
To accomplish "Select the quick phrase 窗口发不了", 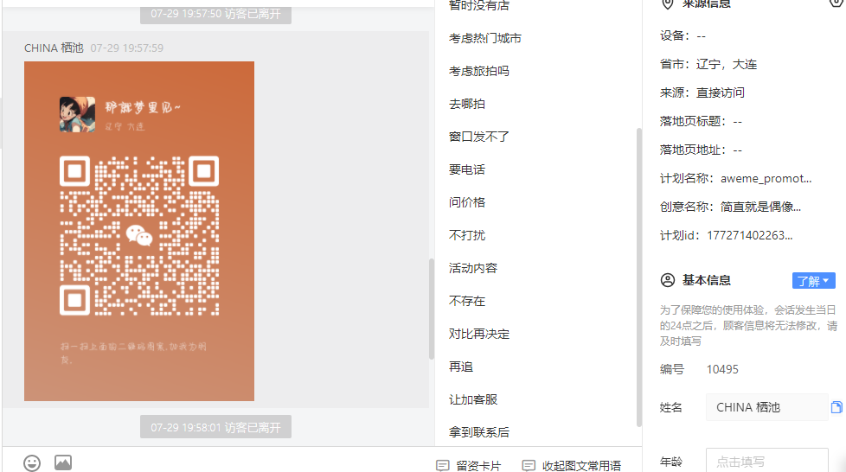I will click(x=479, y=137).
